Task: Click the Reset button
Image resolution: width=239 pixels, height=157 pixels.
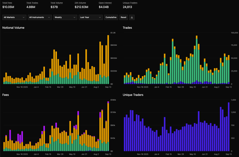Action: tap(123, 17)
